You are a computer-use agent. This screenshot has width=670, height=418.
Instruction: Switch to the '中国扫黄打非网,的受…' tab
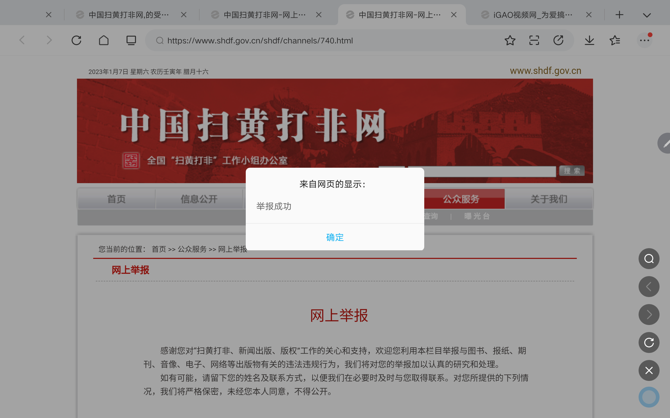coord(129,15)
